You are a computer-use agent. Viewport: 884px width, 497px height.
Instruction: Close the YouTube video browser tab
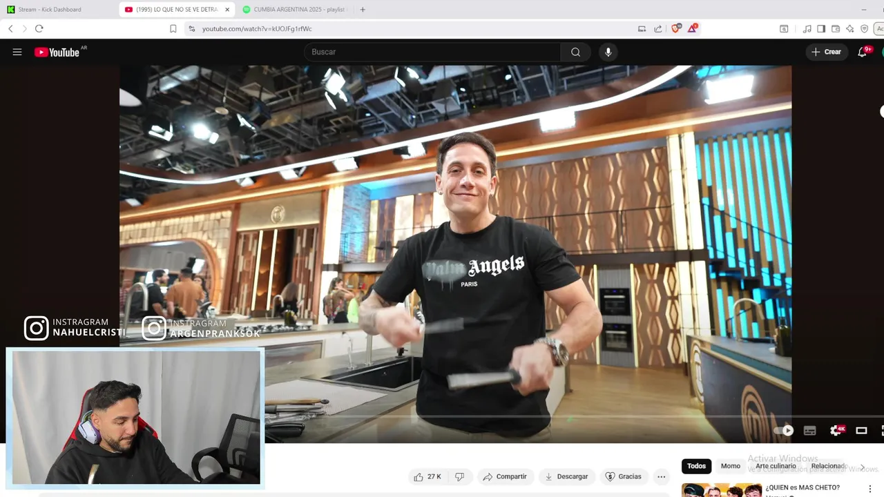click(227, 10)
